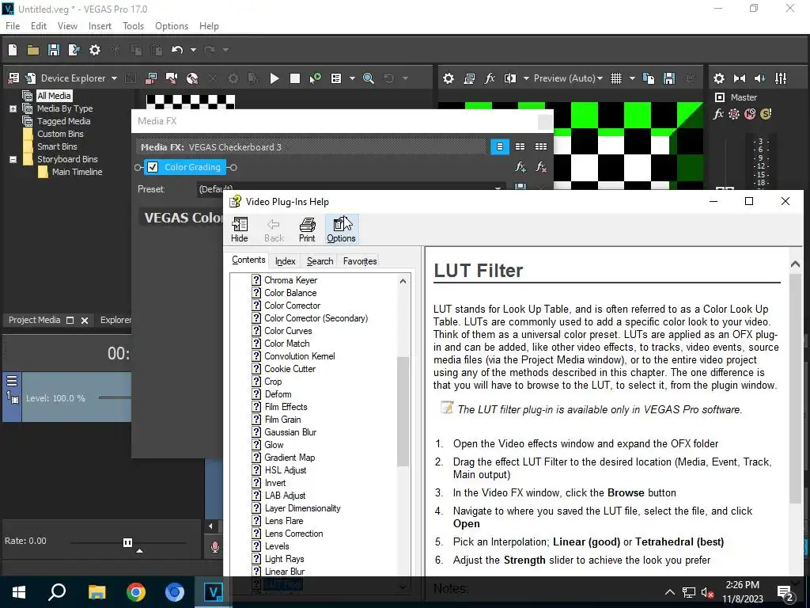
Task: Click the Preview on External Monitor icon
Action: coord(469,78)
